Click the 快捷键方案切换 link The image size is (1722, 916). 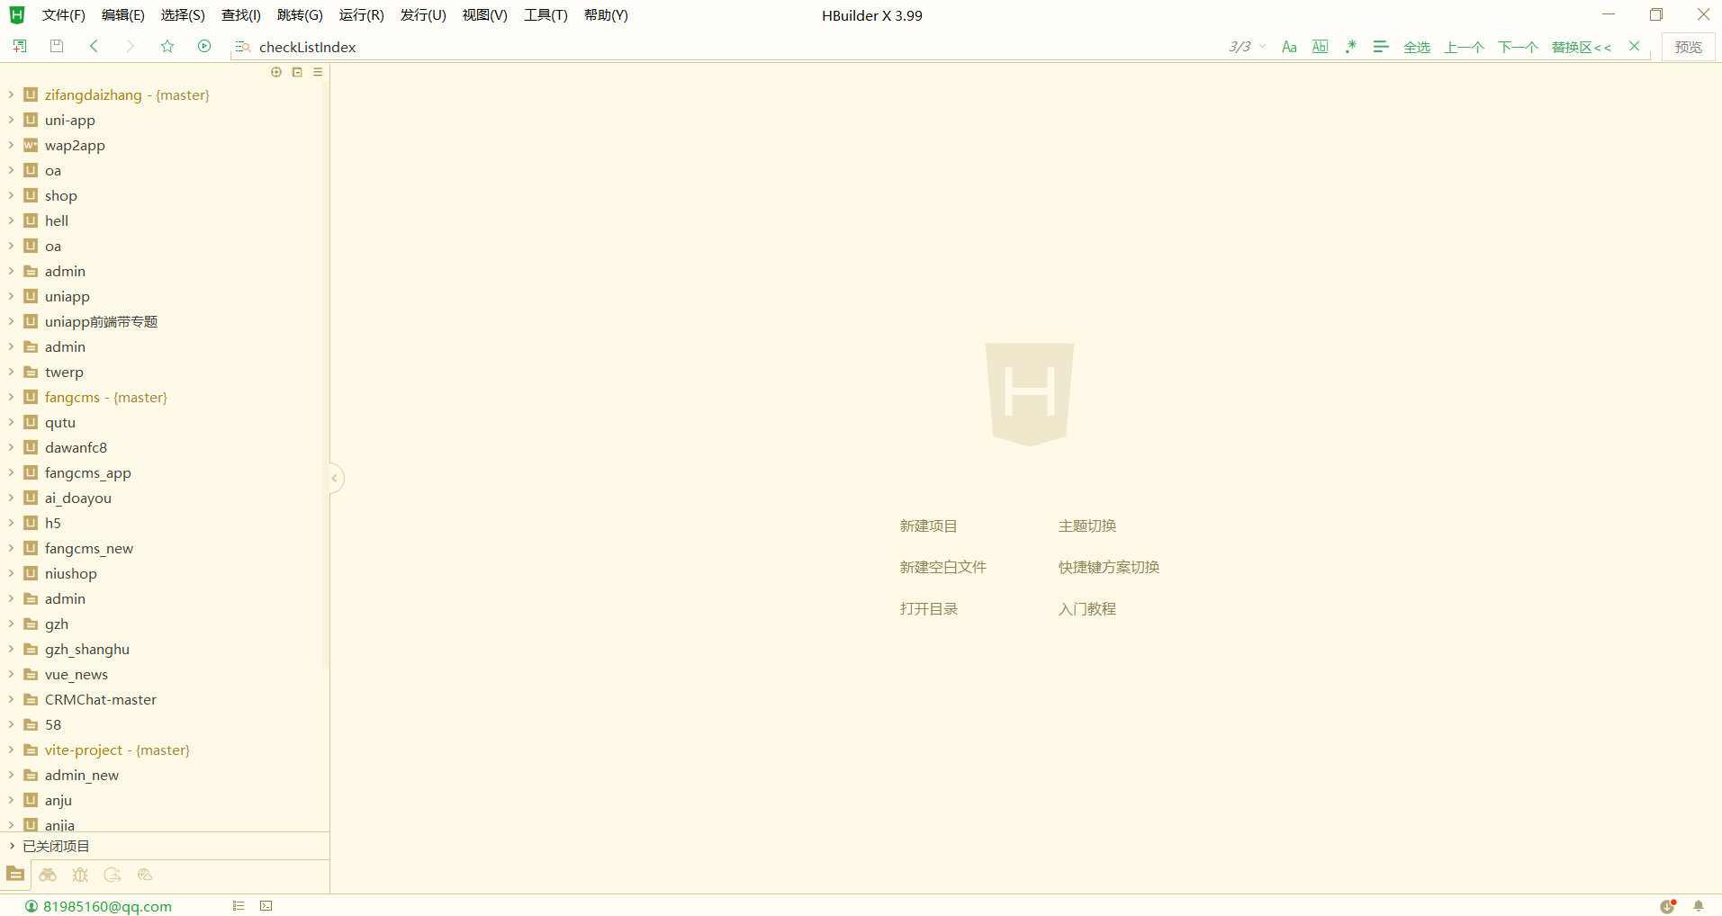[1109, 567]
